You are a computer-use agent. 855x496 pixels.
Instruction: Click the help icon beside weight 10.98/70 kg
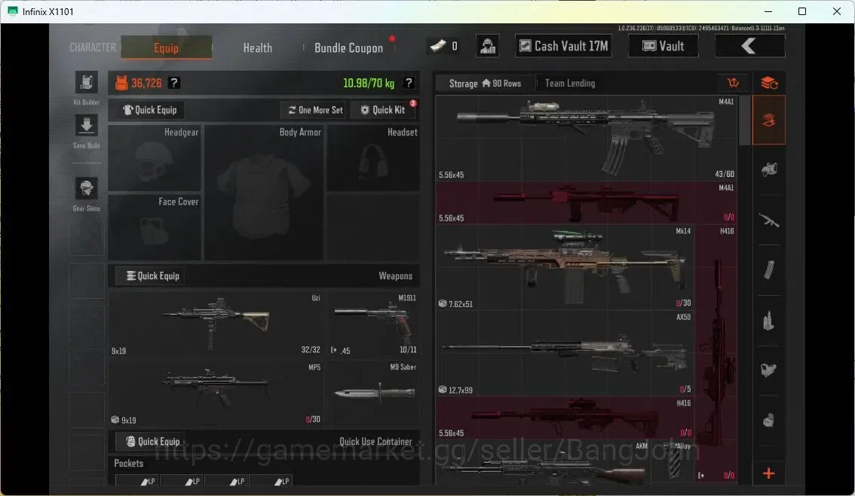click(409, 83)
